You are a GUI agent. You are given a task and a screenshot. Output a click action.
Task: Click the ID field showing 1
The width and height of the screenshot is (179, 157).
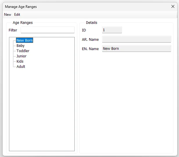112,30
